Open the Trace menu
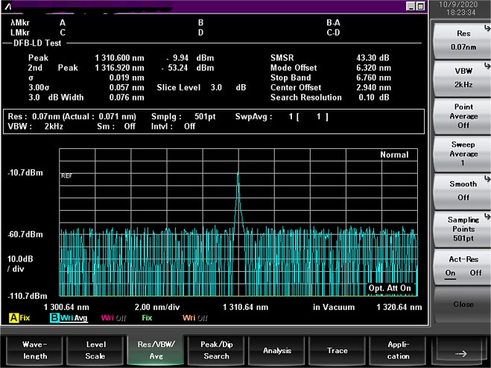491x368 pixels. coord(338,350)
